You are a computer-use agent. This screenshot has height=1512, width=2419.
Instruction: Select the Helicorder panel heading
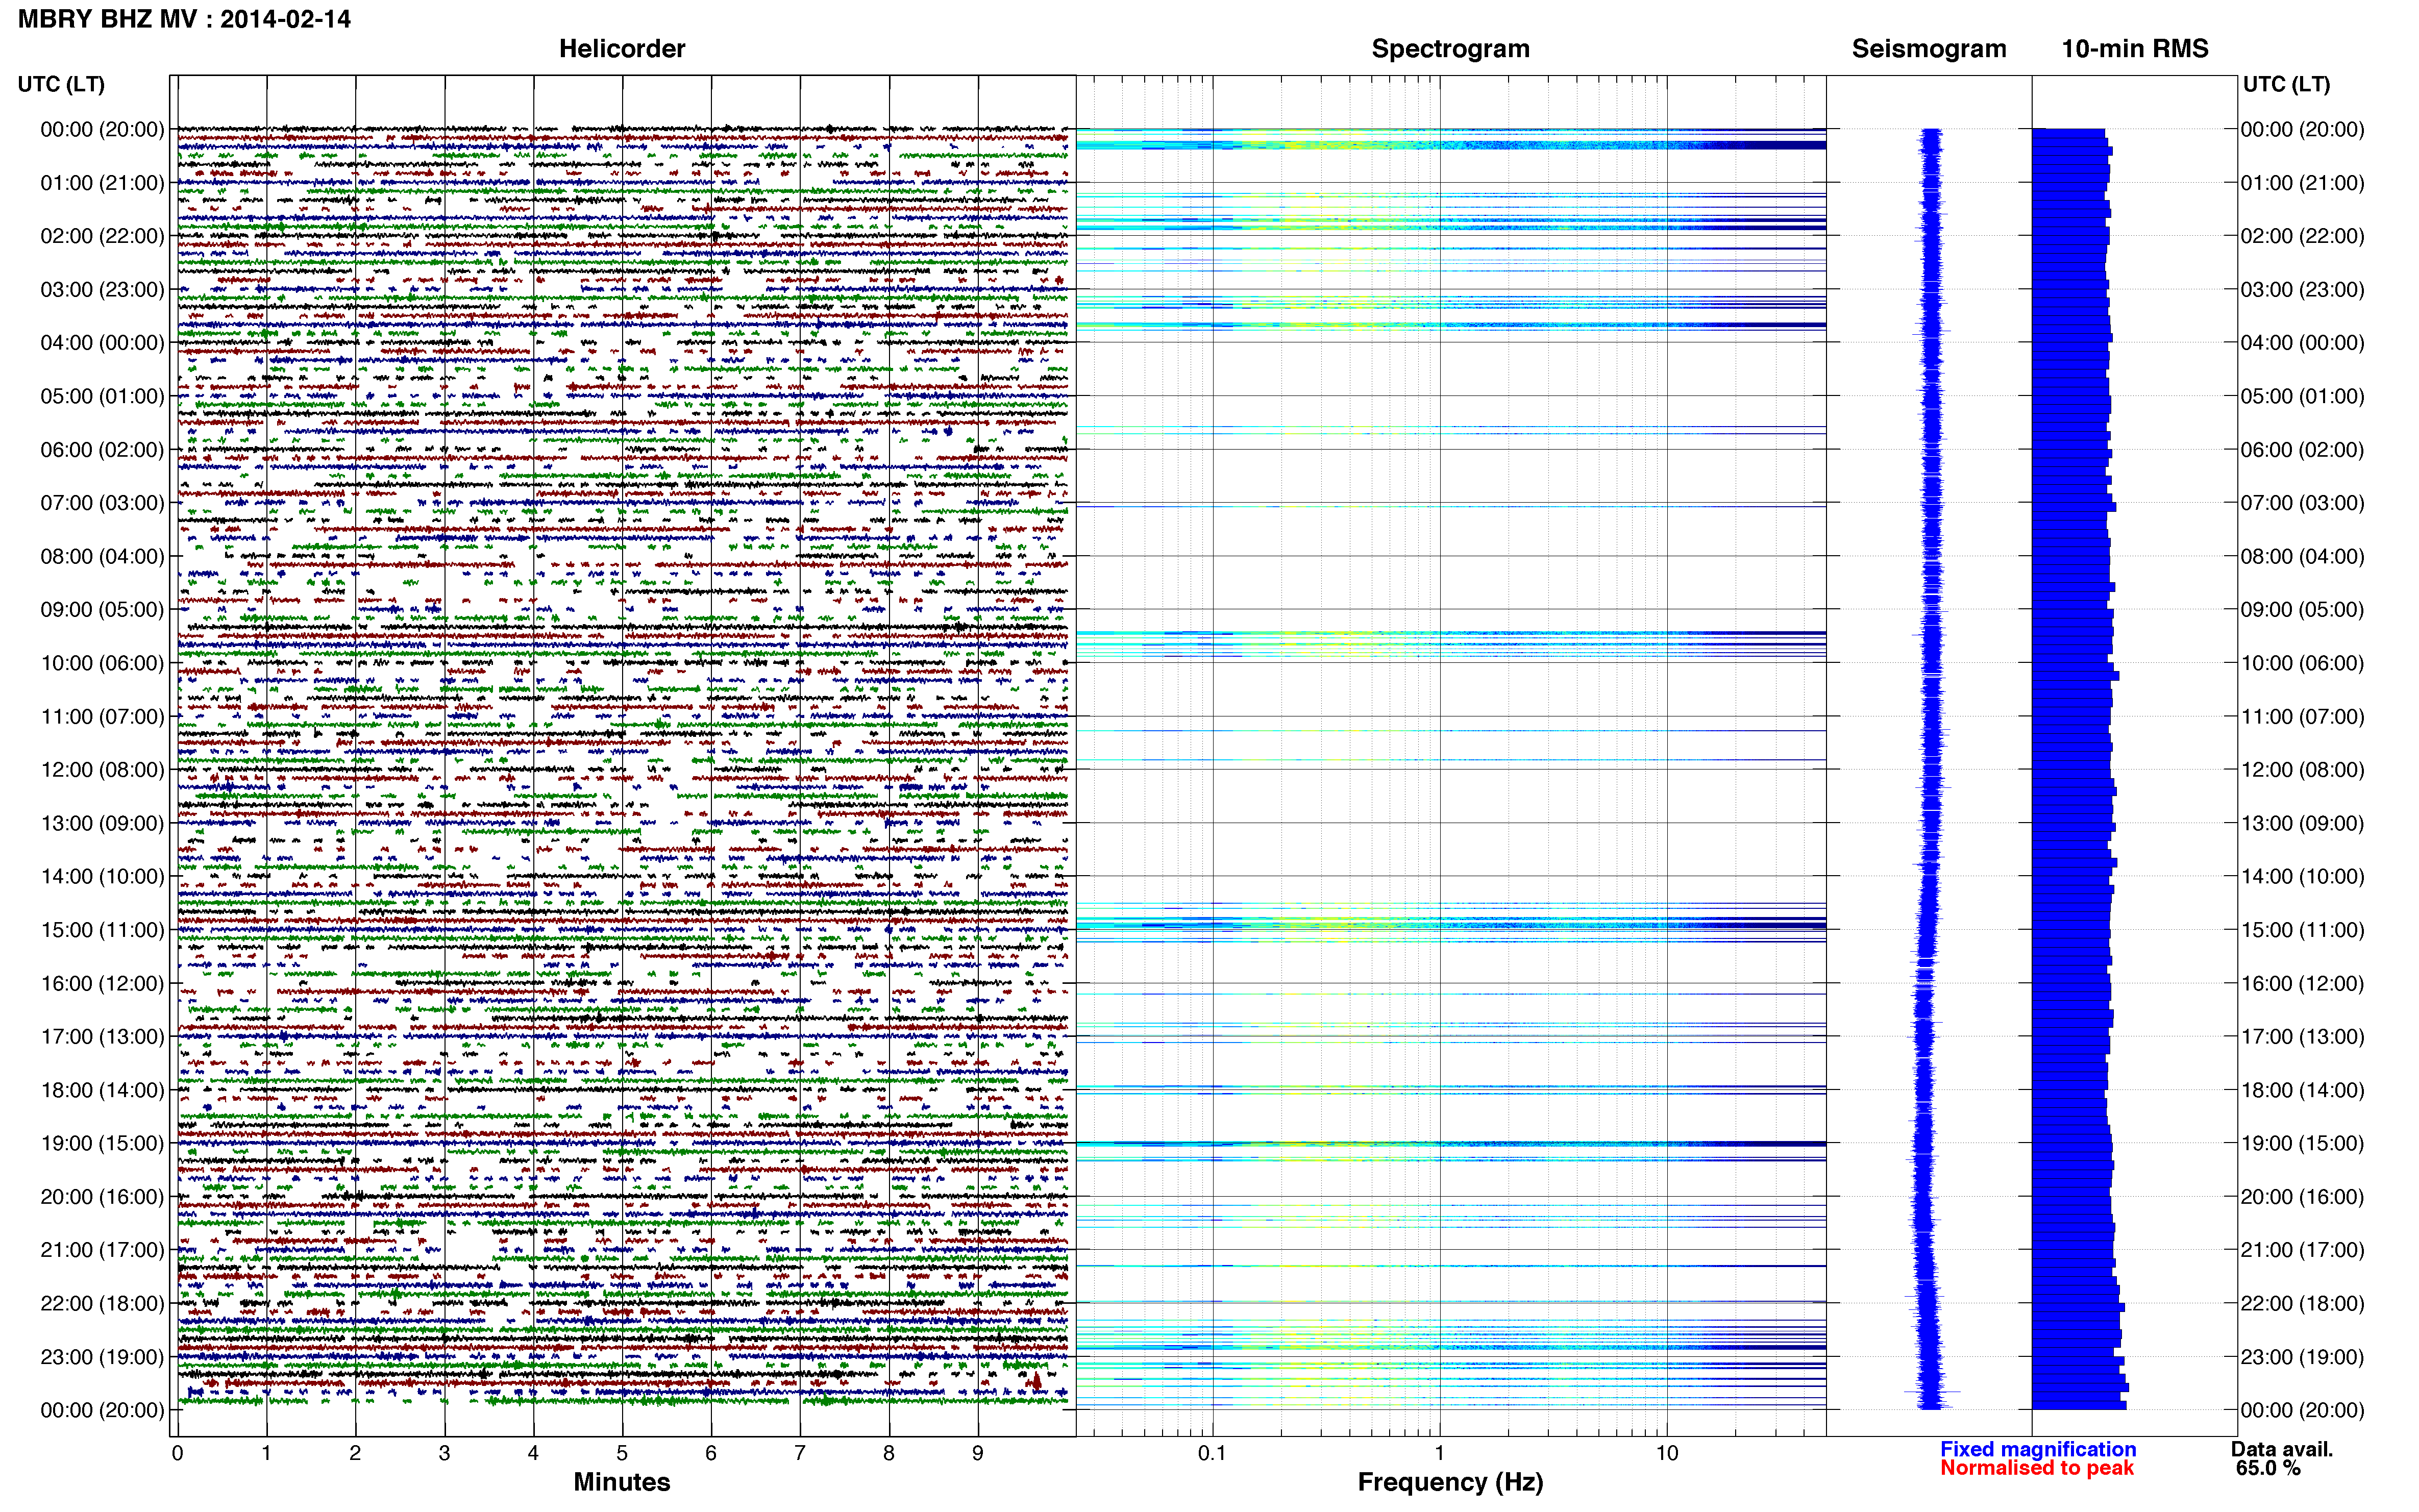[x=622, y=49]
